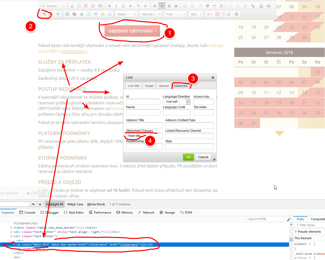Toggle Match Case in find bar

(x=75, y=204)
